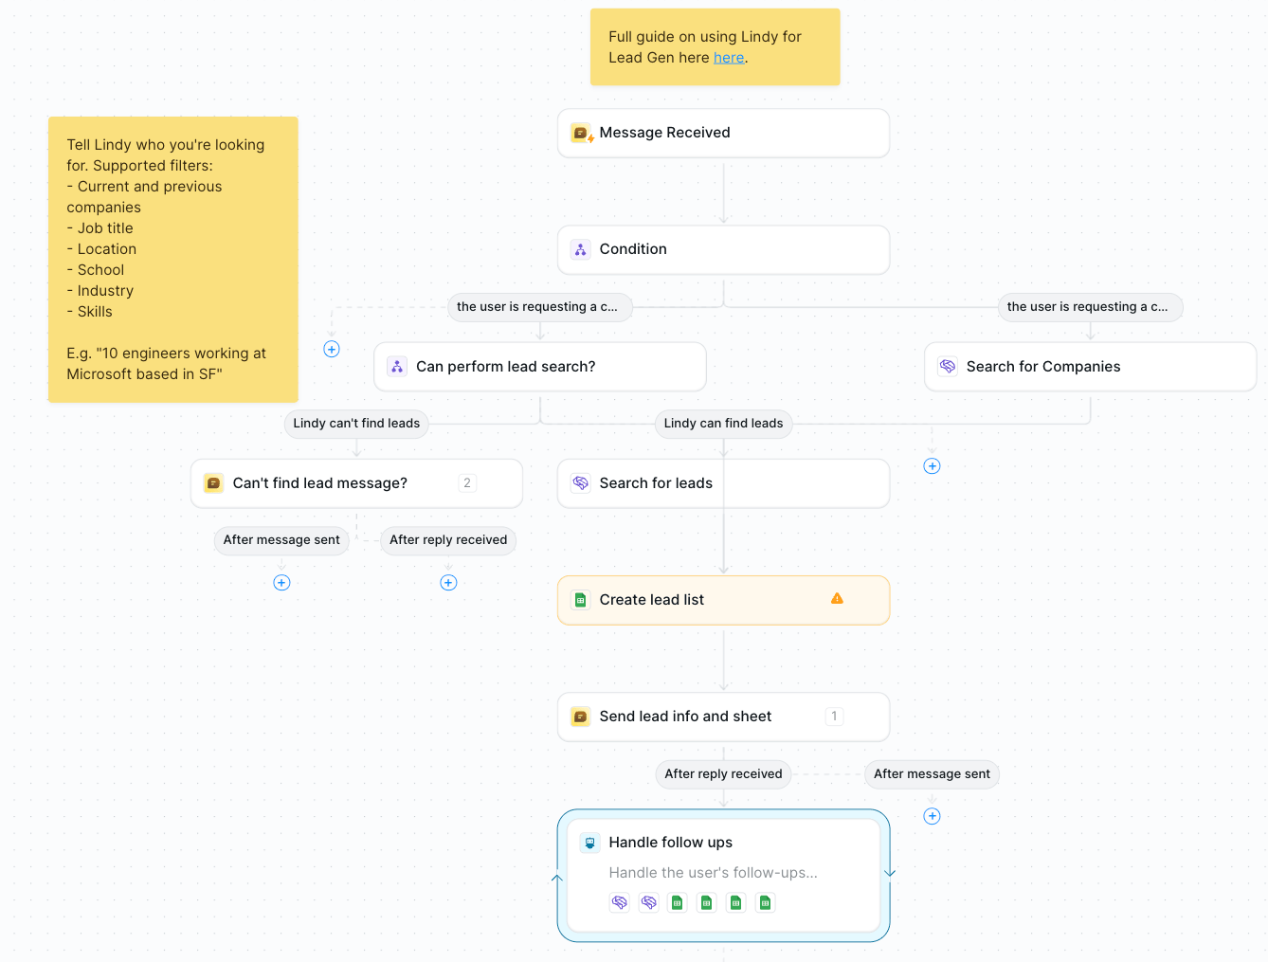Click the 'Lindy can't find leads' branch label
1268x962 pixels.
coord(356,424)
